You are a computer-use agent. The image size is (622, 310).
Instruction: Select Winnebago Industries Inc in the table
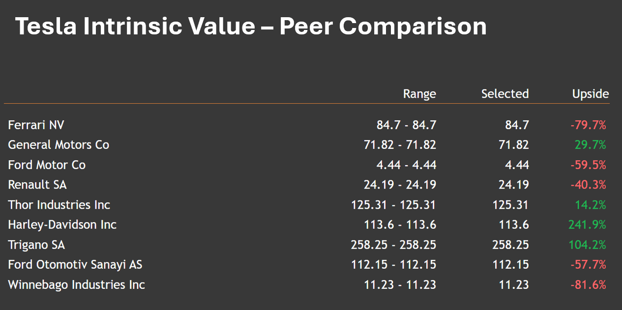pos(76,284)
